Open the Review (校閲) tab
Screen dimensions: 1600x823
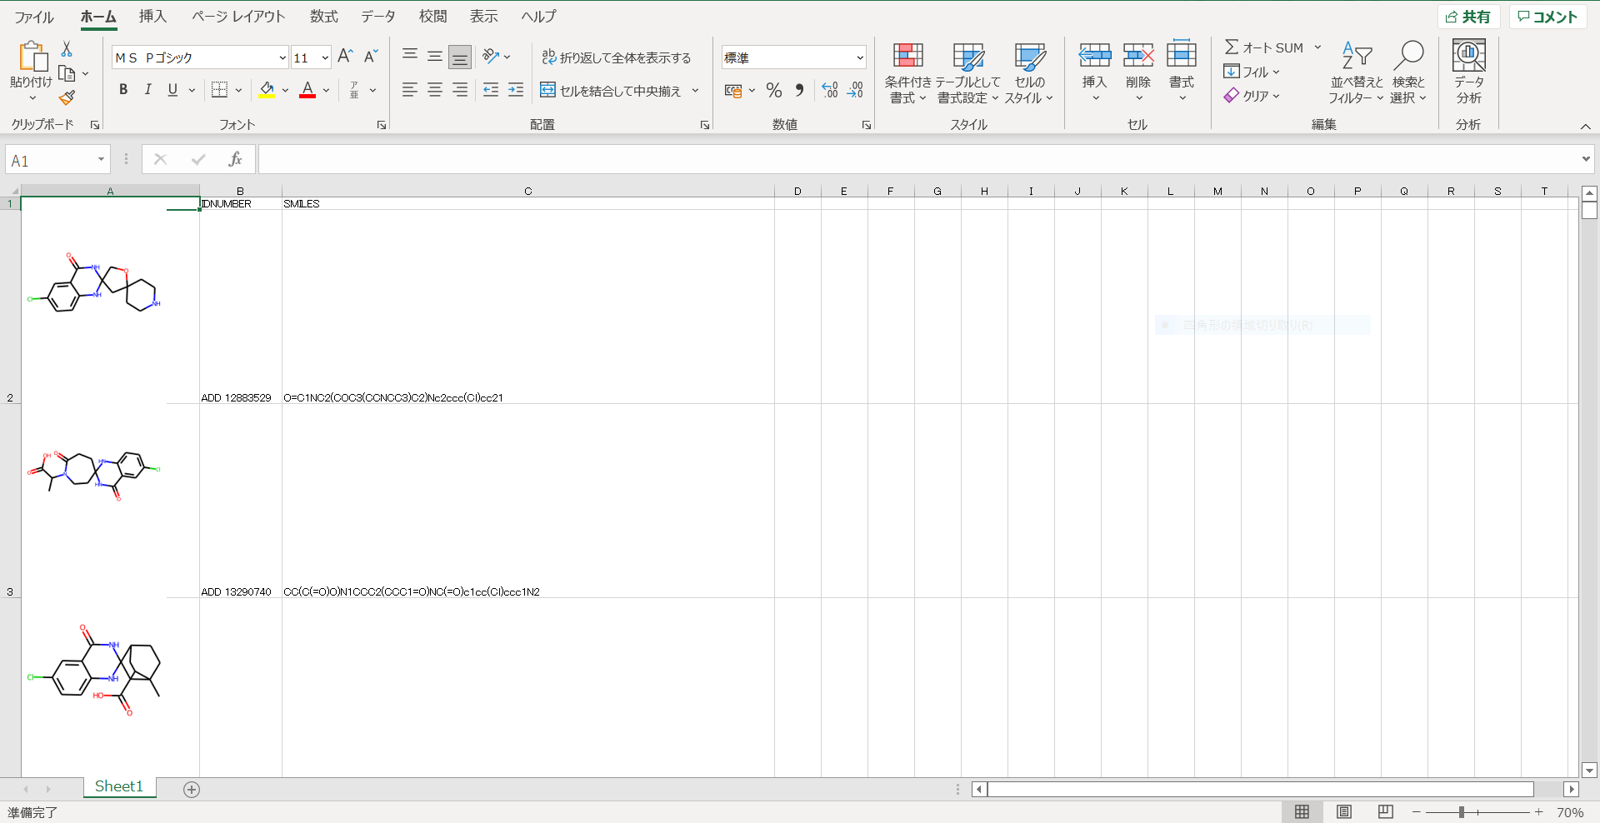point(432,17)
